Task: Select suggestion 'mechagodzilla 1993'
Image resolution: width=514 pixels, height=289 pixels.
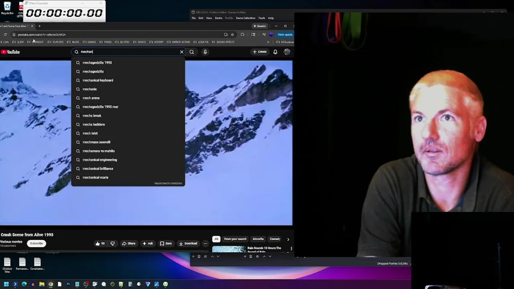Action: point(128,63)
